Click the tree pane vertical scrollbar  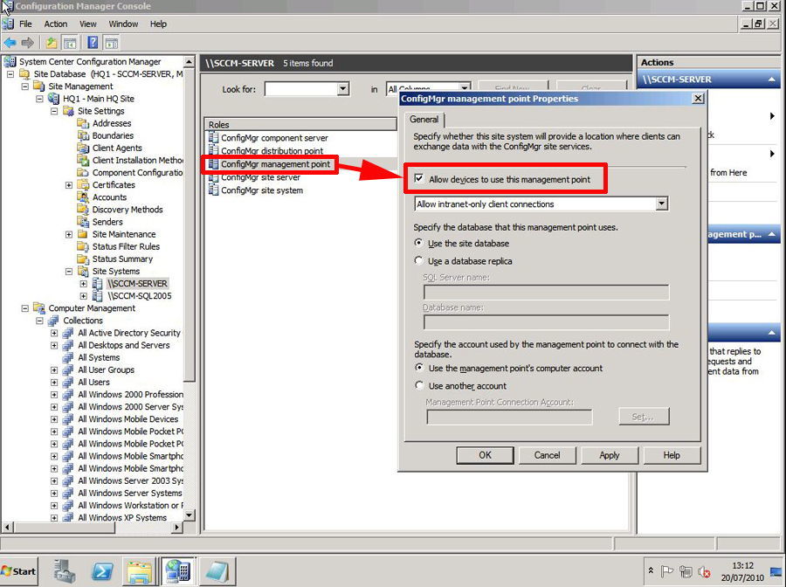click(x=189, y=225)
